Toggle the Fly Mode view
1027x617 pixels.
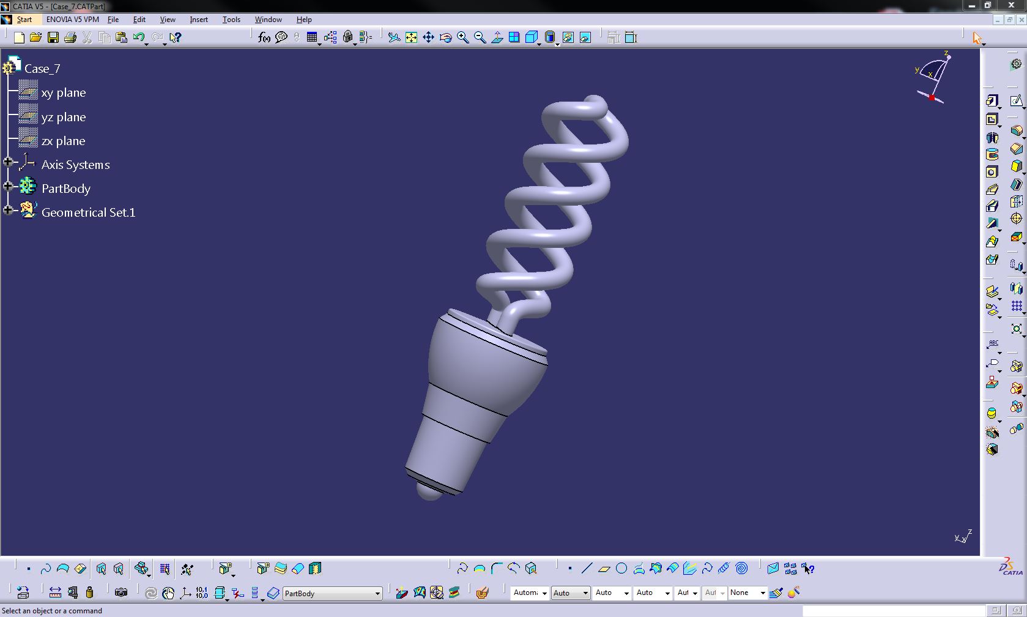394,37
